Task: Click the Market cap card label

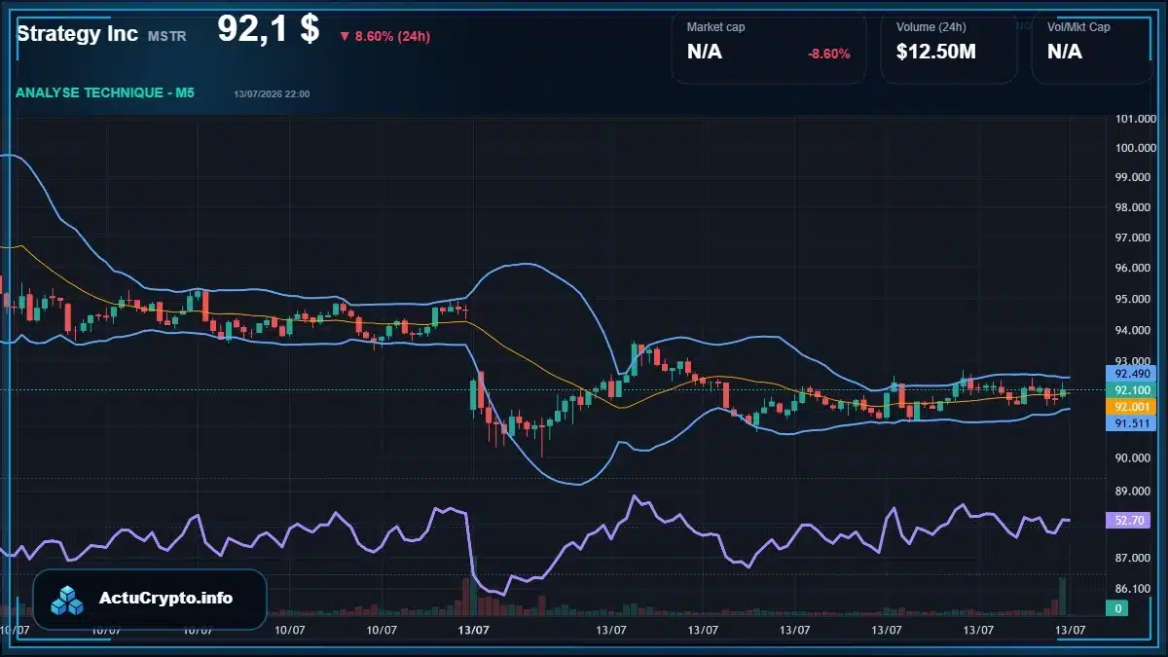Action: tap(715, 27)
